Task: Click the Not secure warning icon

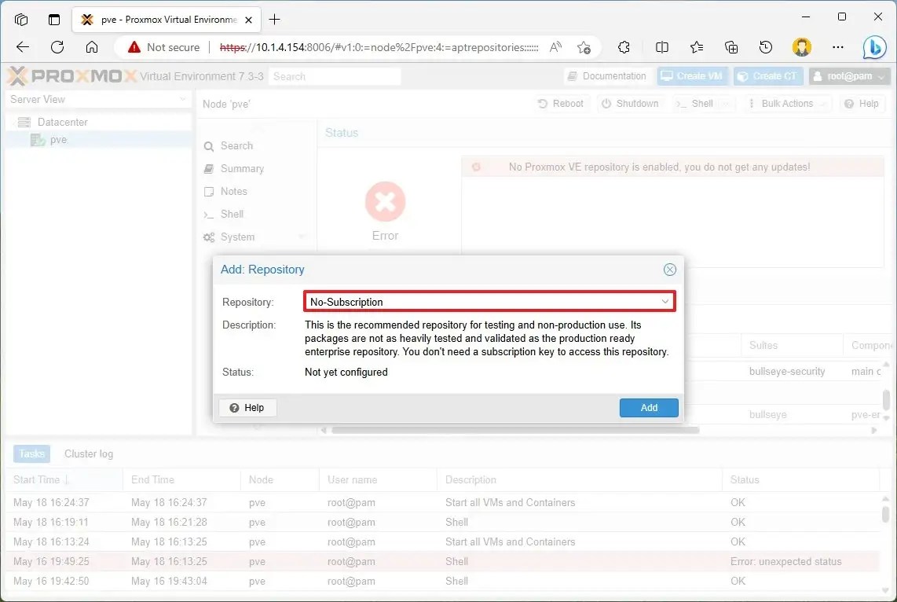Action: (x=134, y=47)
